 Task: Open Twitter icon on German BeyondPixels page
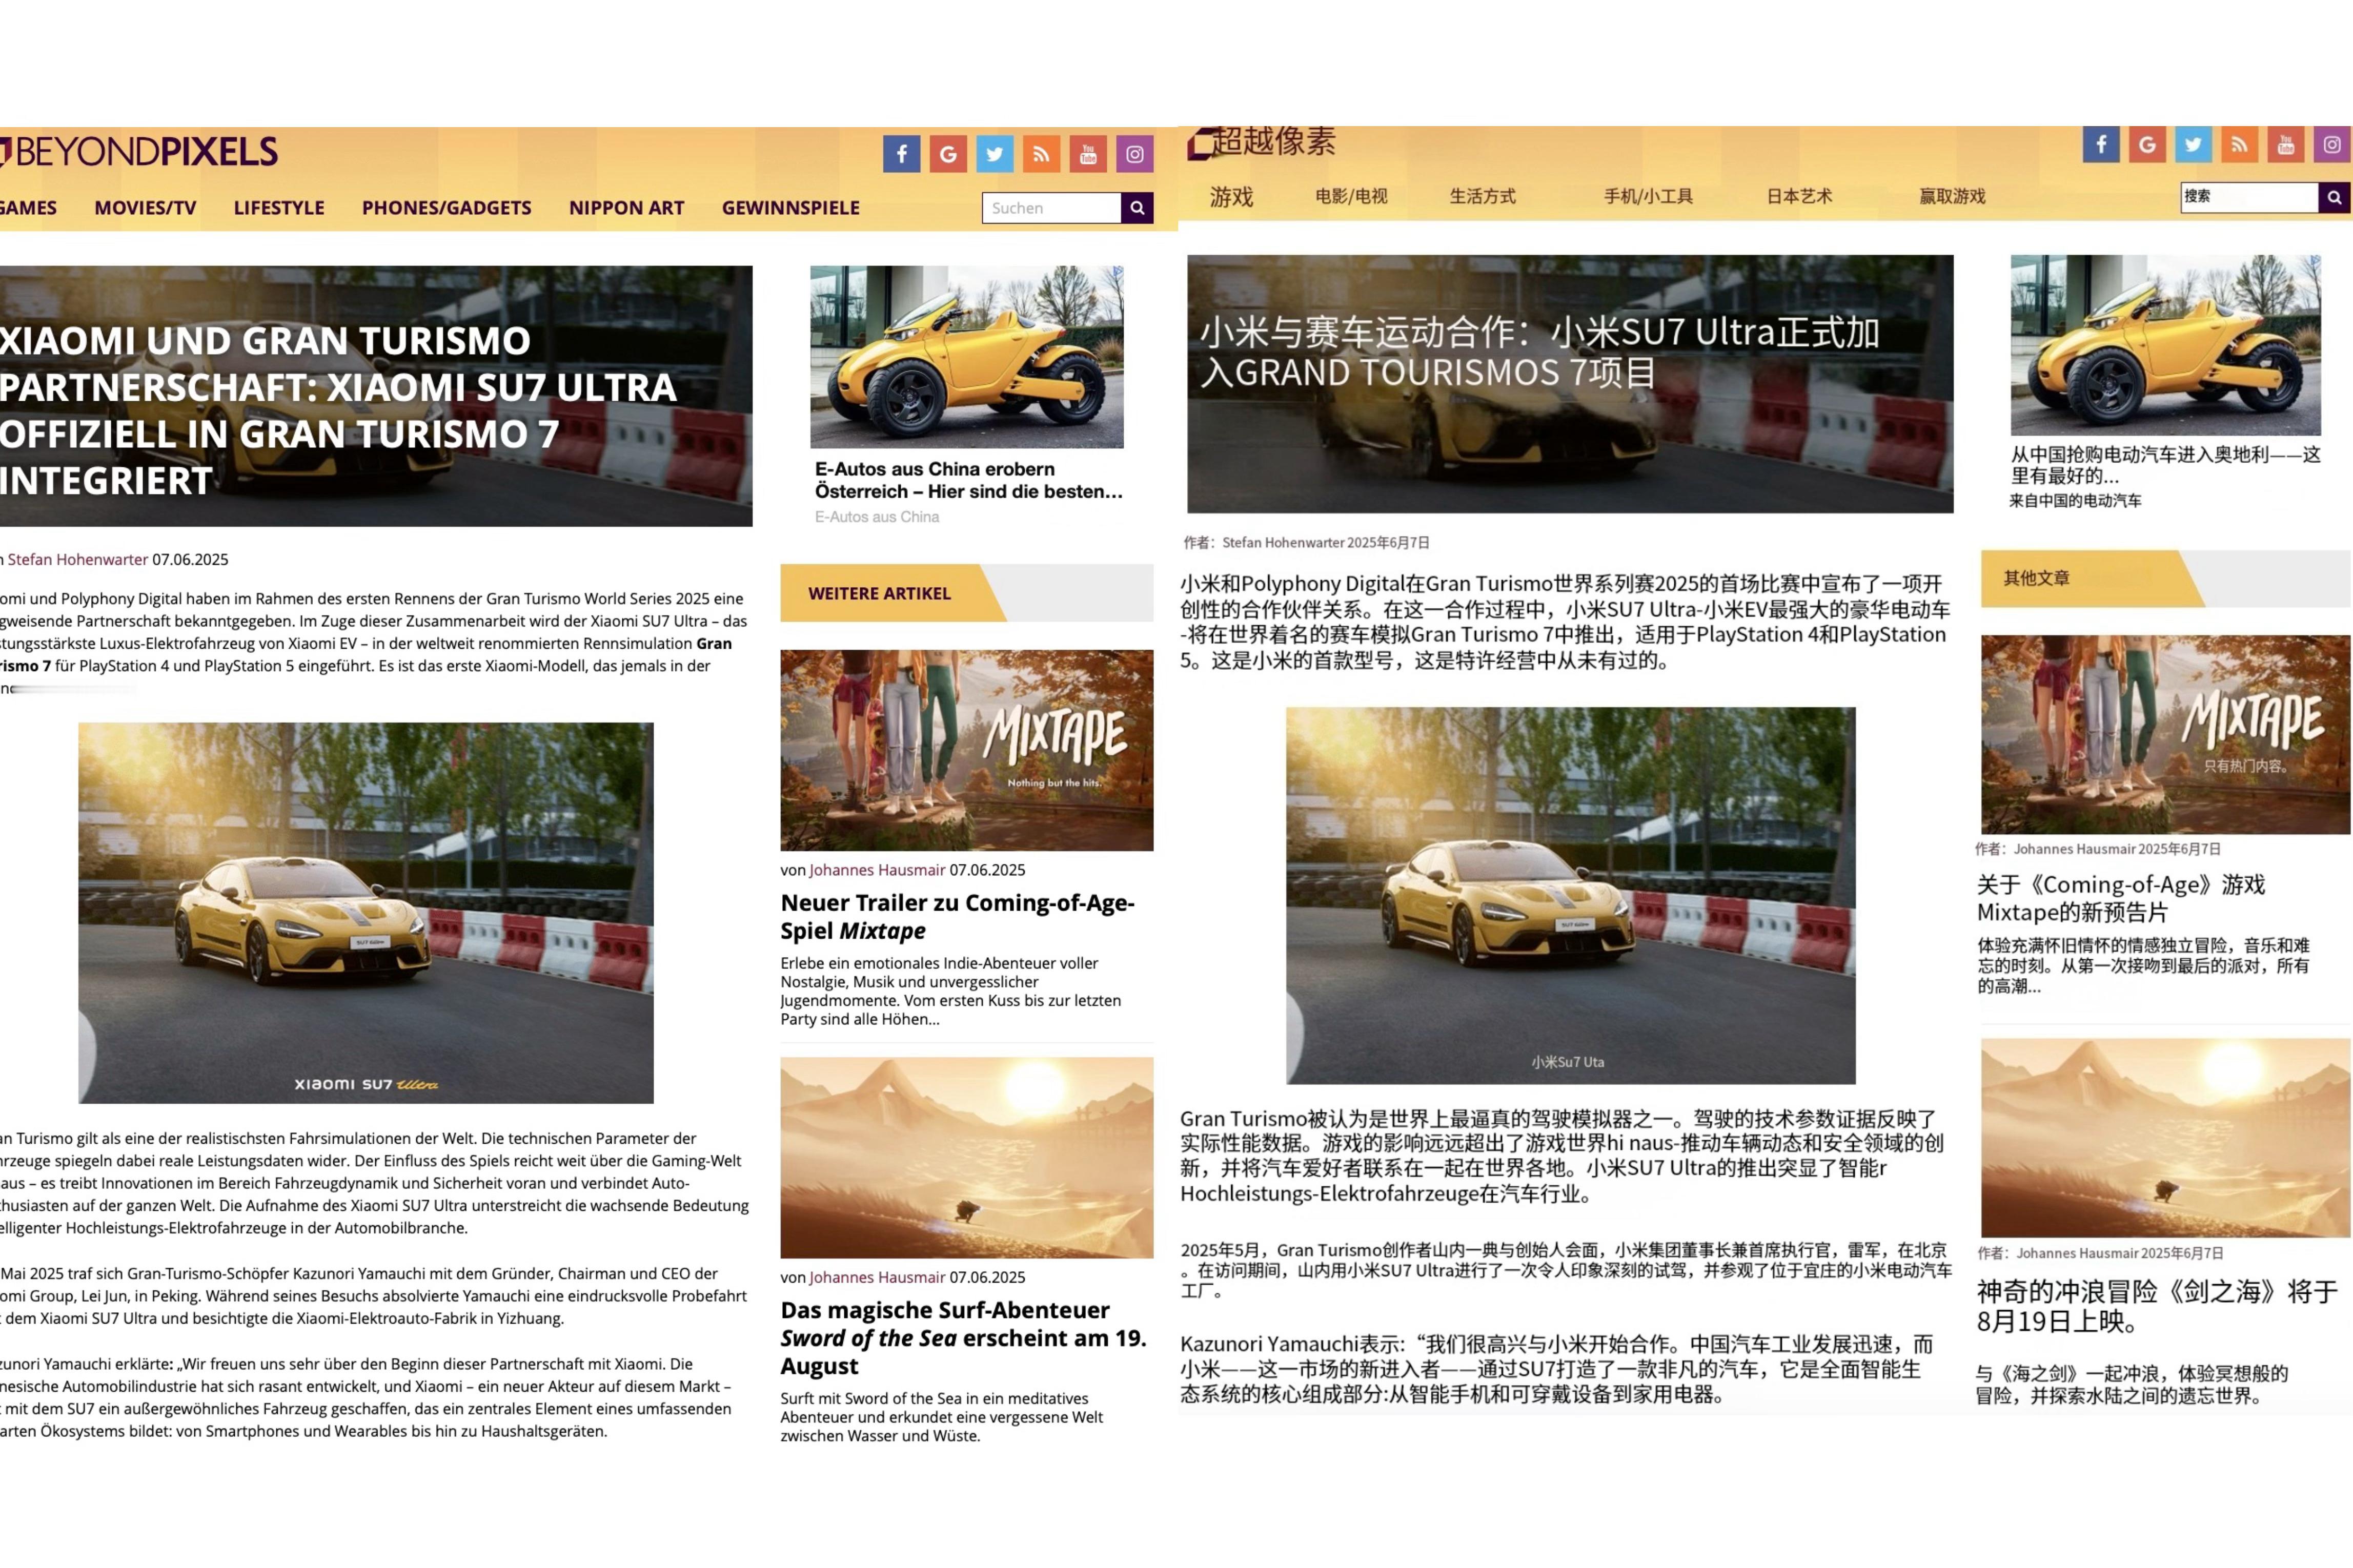click(x=995, y=154)
